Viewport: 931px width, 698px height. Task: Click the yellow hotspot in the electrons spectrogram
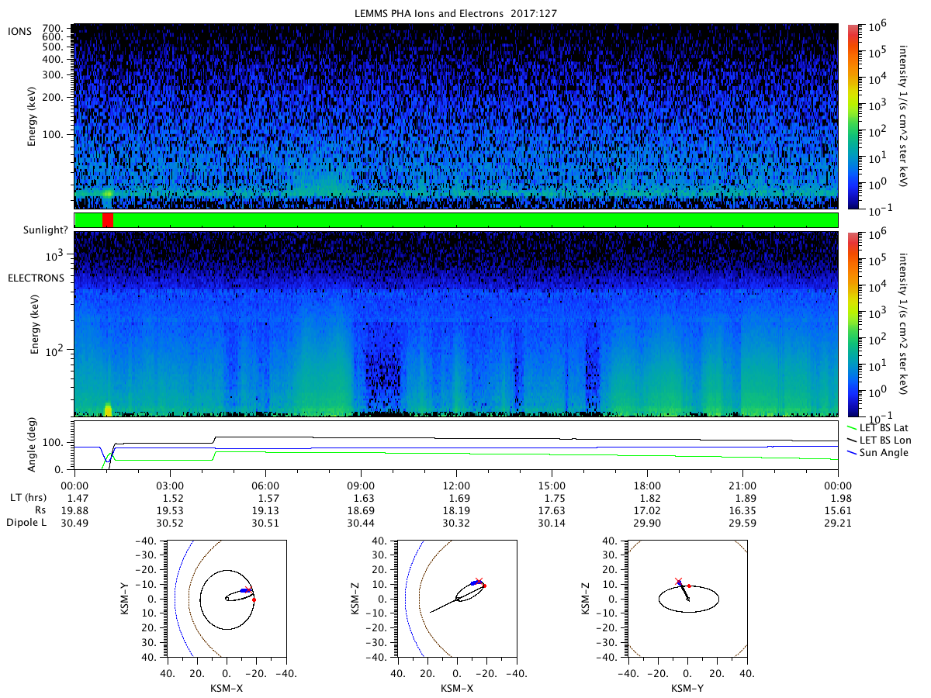click(x=108, y=409)
